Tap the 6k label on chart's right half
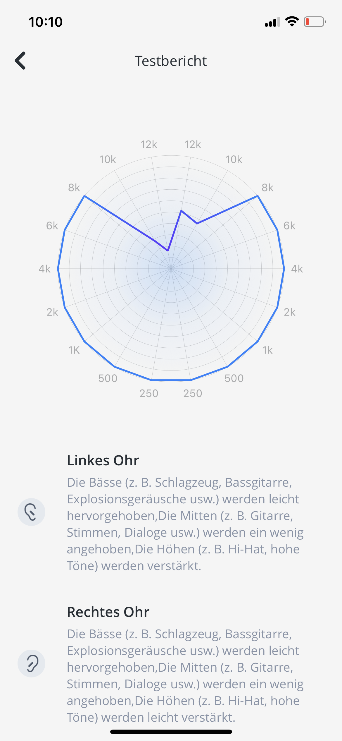This screenshot has width=342, height=741. click(289, 226)
